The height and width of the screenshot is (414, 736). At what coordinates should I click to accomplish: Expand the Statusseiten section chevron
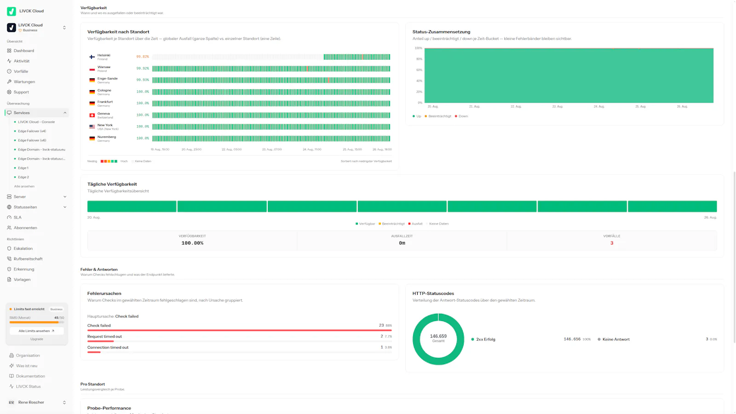(65, 207)
